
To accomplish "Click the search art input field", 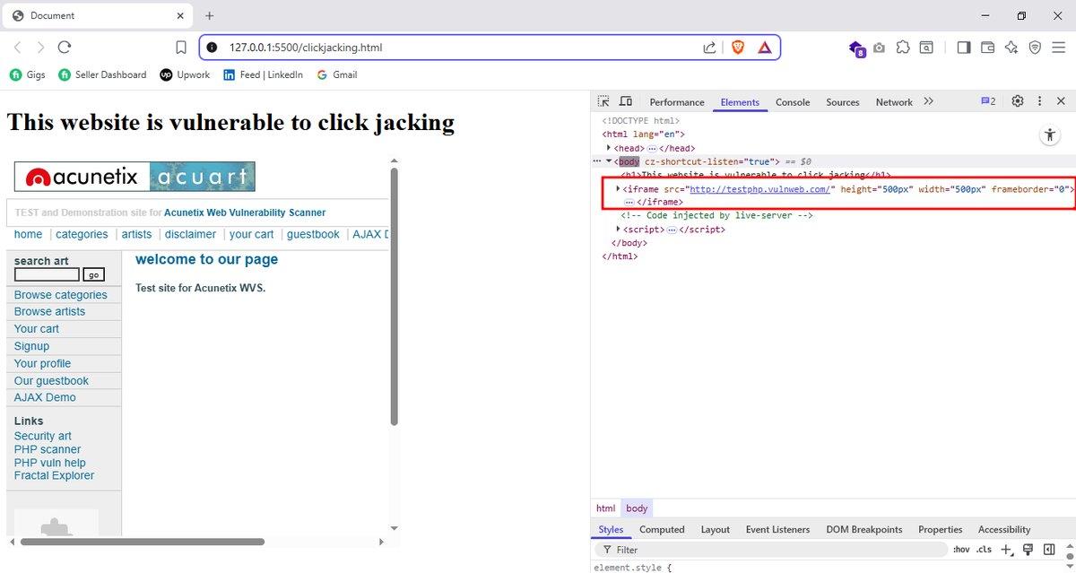I will 47,275.
